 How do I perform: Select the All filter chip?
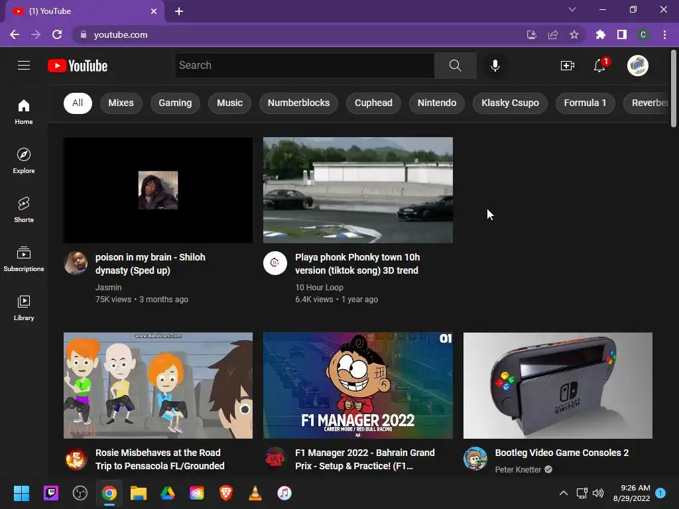tap(78, 103)
